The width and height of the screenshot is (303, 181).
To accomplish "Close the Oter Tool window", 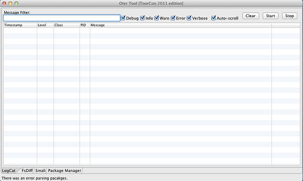I will click(x=4, y=3).
